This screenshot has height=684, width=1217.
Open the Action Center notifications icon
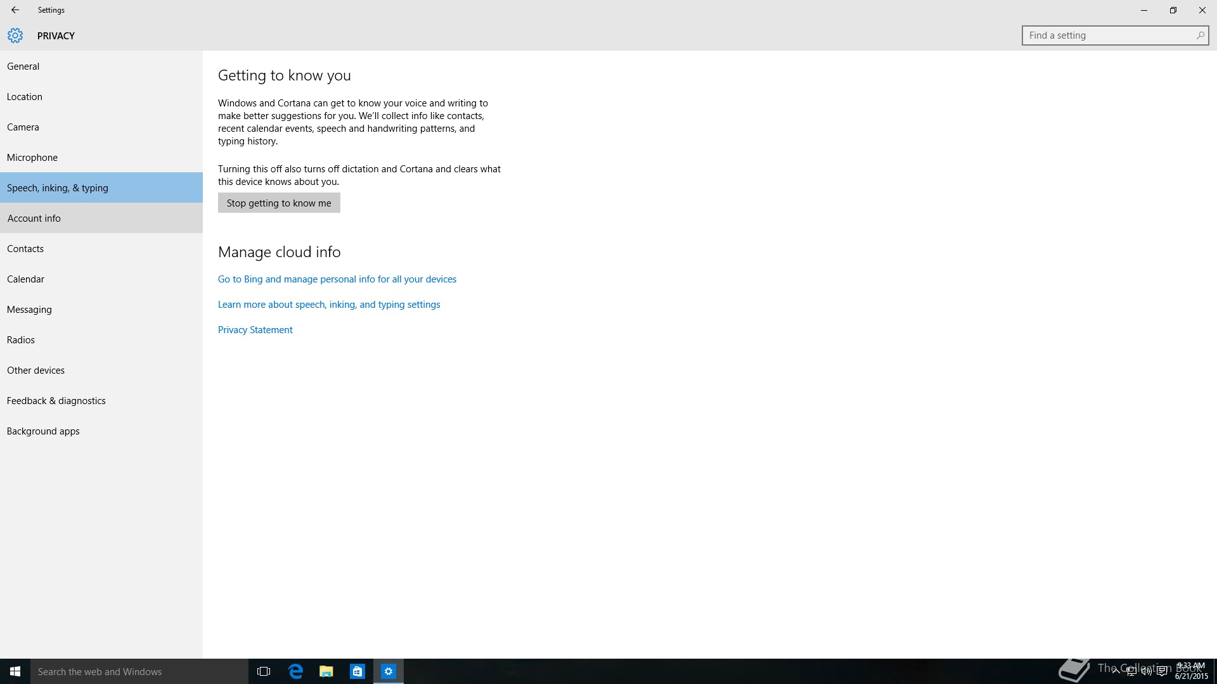click(1162, 671)
